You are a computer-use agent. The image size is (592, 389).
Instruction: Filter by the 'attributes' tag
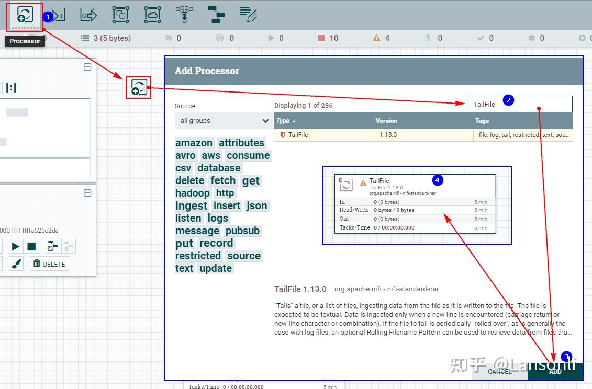coord(242,143)
